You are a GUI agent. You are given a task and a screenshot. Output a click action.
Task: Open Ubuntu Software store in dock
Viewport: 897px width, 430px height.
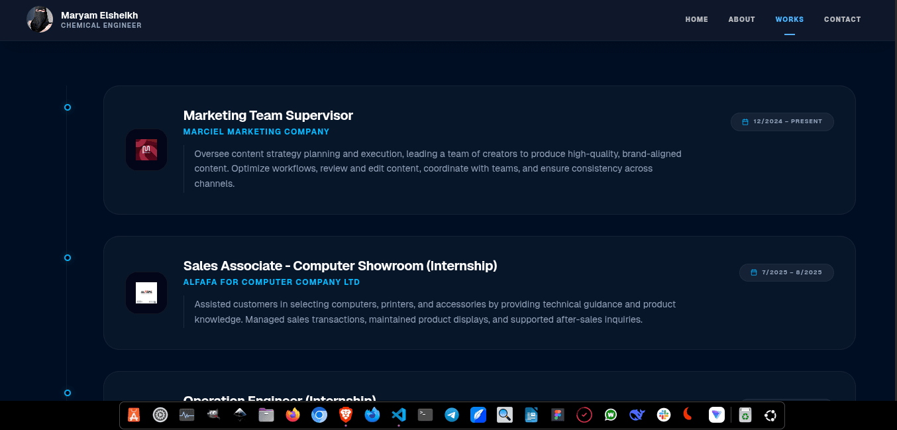click(134, 415)
